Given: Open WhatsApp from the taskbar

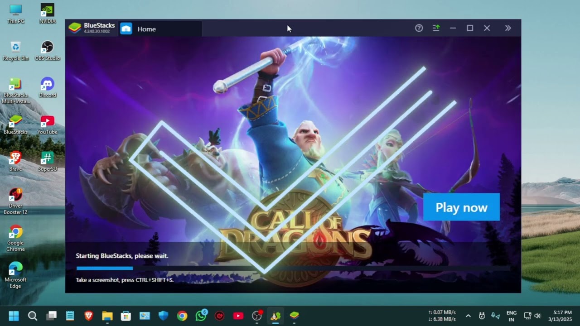Looking at the screenshot, I should pyautogui.click(x=201, y=316).
